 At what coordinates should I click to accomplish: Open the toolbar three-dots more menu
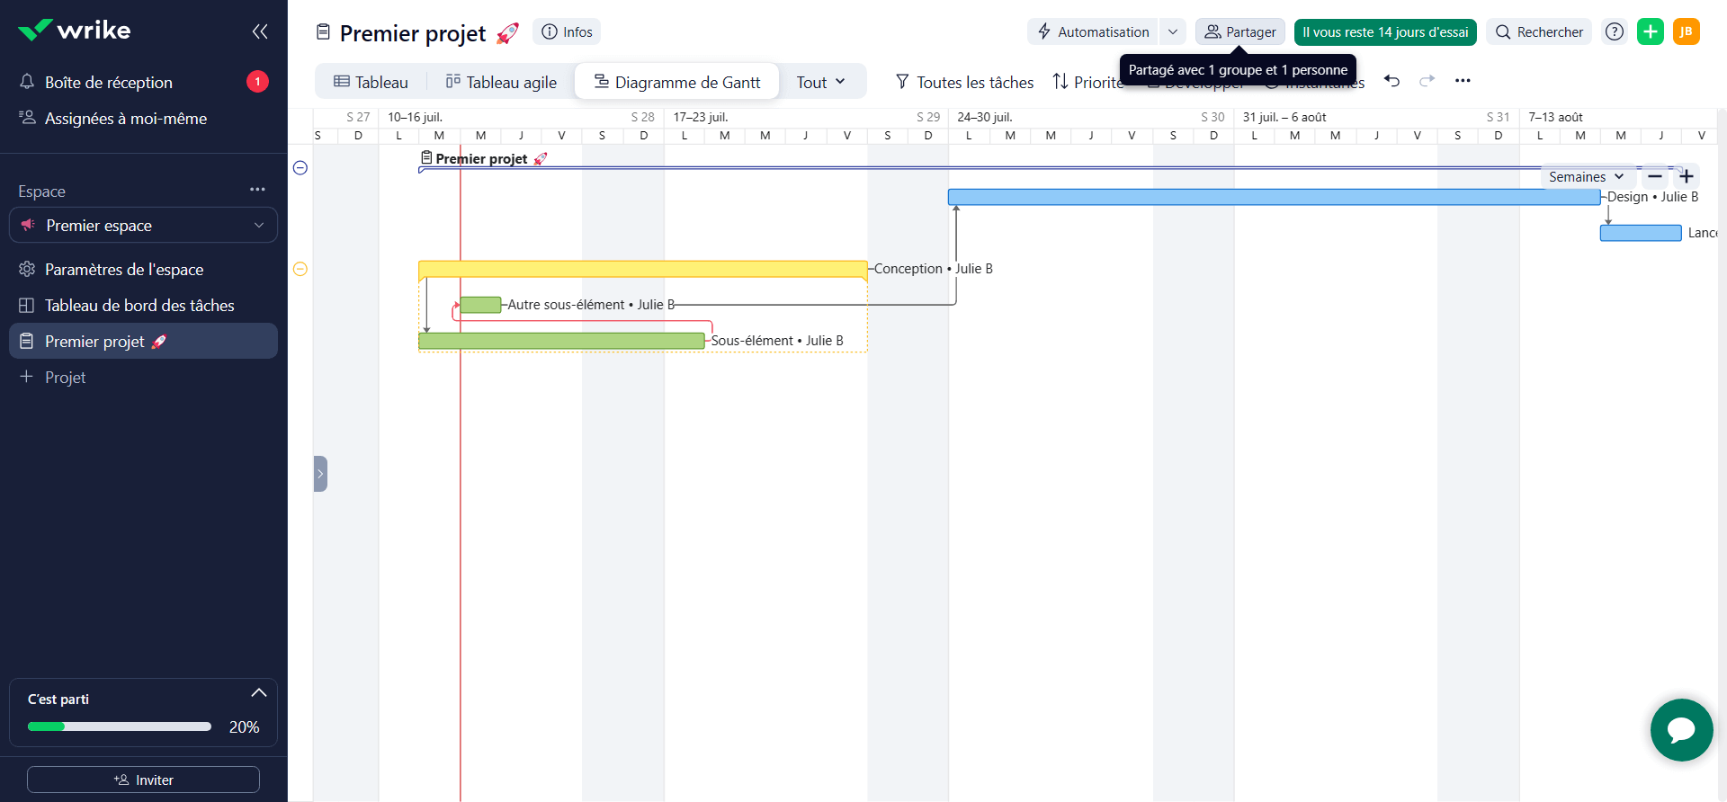click(1463, 81)
